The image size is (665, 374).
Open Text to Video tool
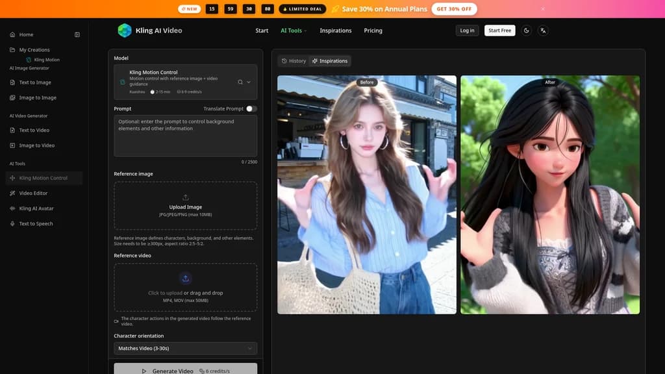(34, 130)
